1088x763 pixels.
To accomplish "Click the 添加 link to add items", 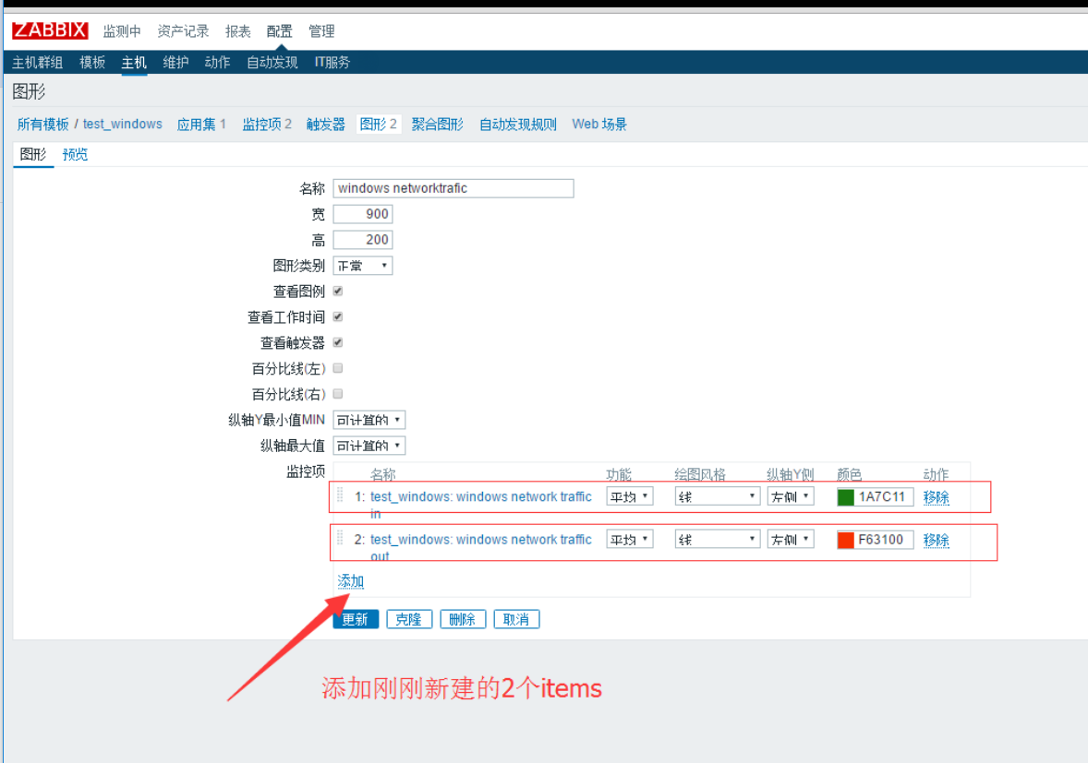I will tap(350, 580).
